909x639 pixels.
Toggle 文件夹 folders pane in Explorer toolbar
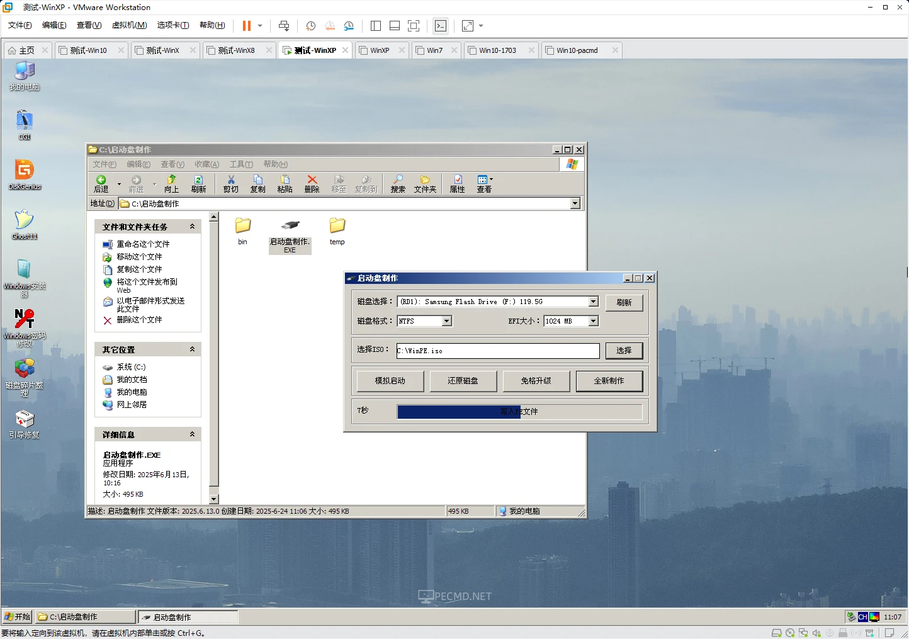(426, 184)
